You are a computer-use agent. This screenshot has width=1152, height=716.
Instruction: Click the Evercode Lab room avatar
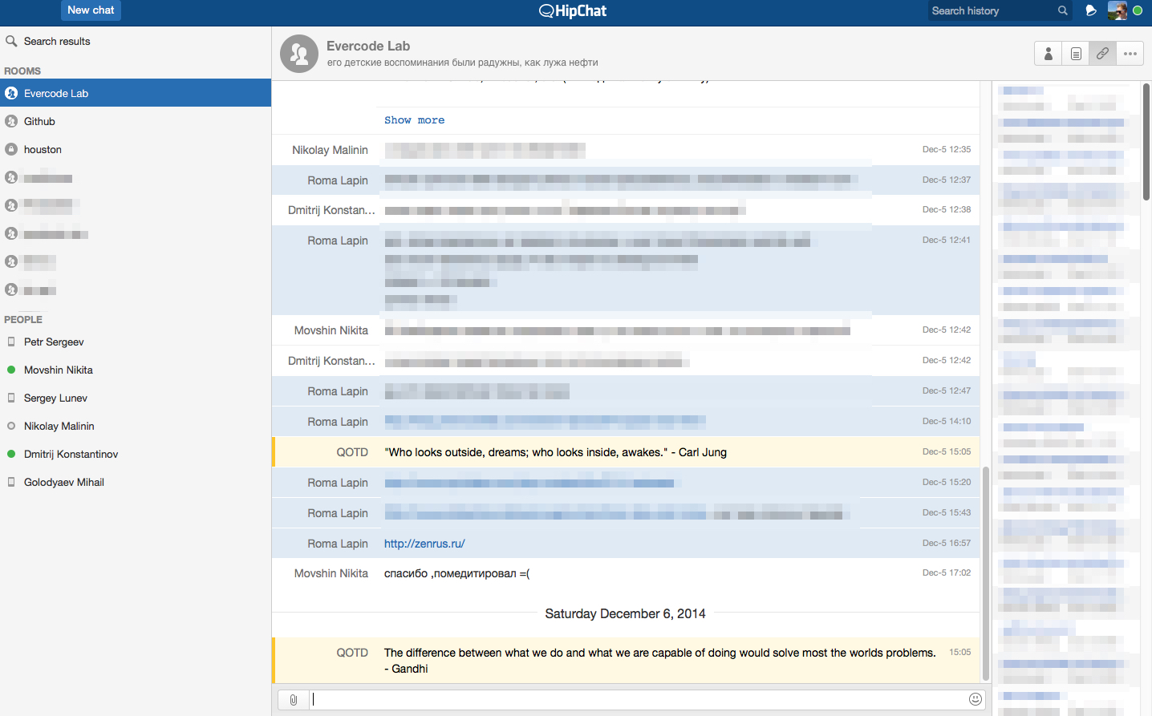tap(299, 54)
